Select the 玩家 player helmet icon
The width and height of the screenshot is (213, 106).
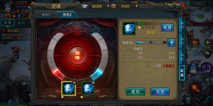pos(207,82)
